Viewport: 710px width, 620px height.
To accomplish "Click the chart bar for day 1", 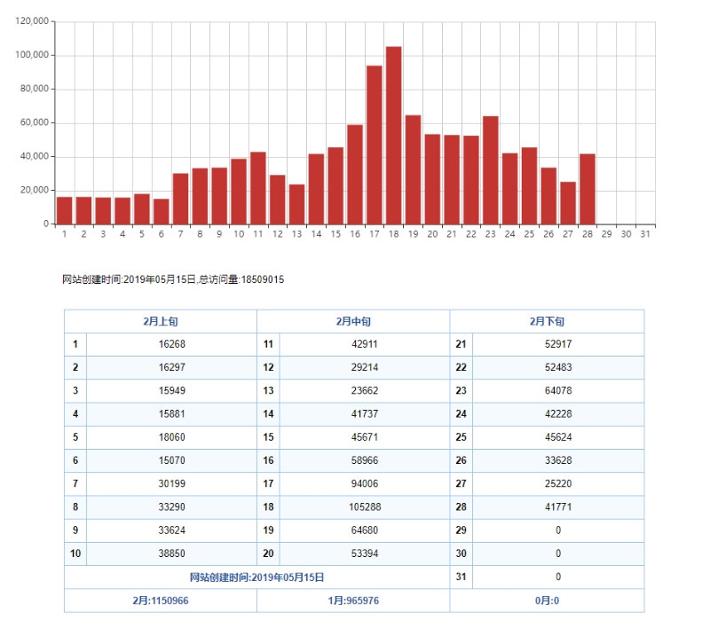I will (x=64, y=210).
